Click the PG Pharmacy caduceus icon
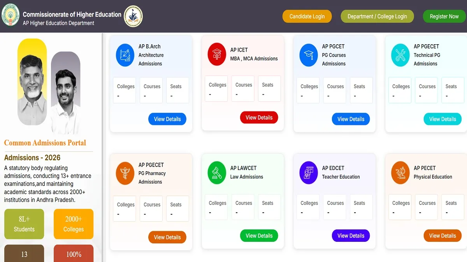The image size is (467, 262). pos(125,173)
